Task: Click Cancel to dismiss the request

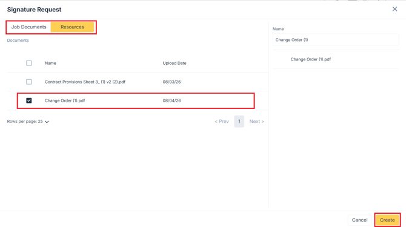Action: pyautogui.click(x=359, y=220)
